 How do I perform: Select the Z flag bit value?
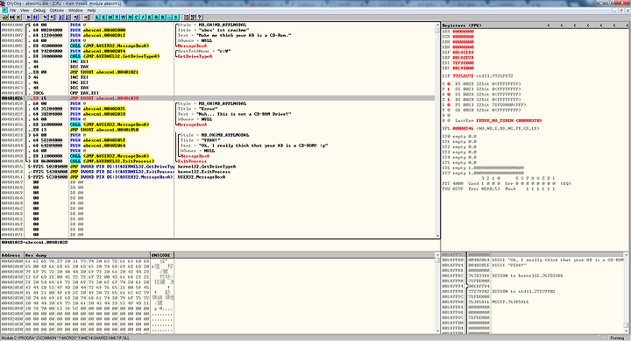[449, 99]
